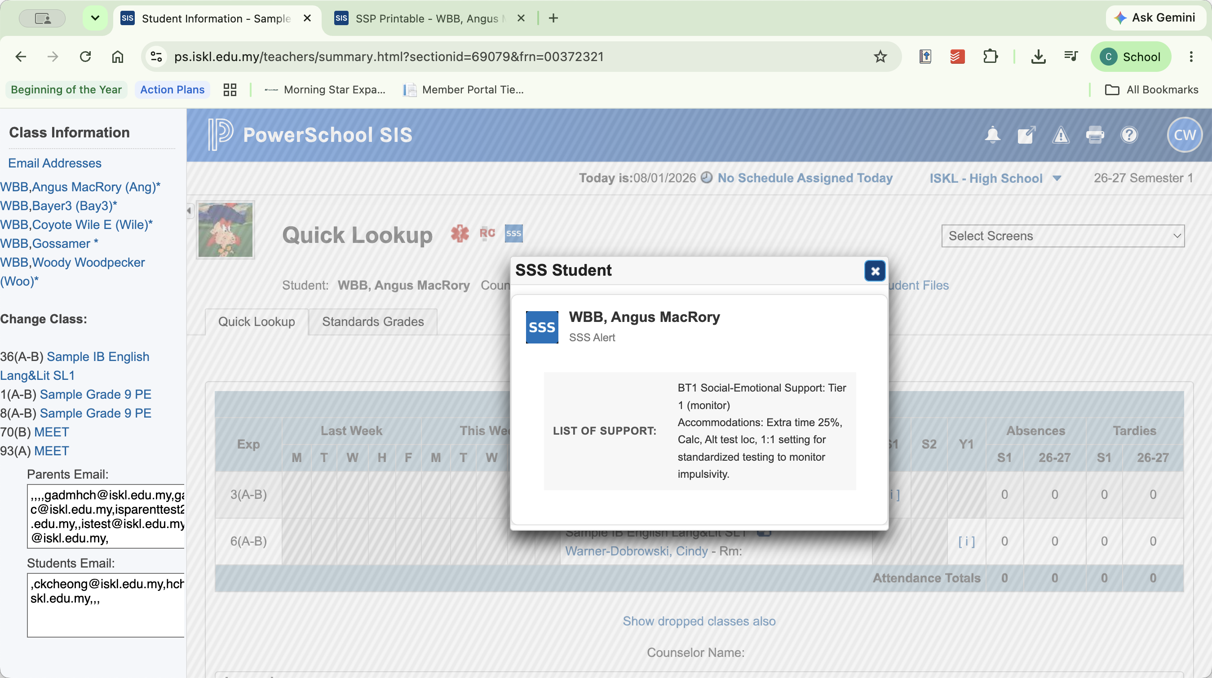Click the open-in-new-window icon in header
The height and width of the screenshot is (678, 1212).
click(x=1026, y=135)
